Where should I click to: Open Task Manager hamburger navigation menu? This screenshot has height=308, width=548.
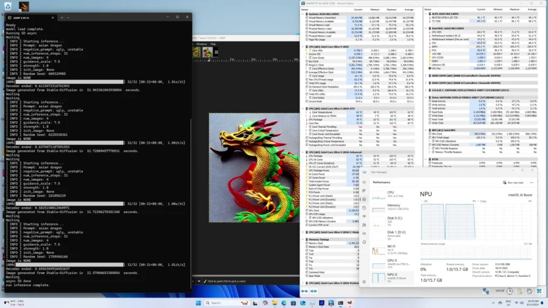[x=364, y=182]
